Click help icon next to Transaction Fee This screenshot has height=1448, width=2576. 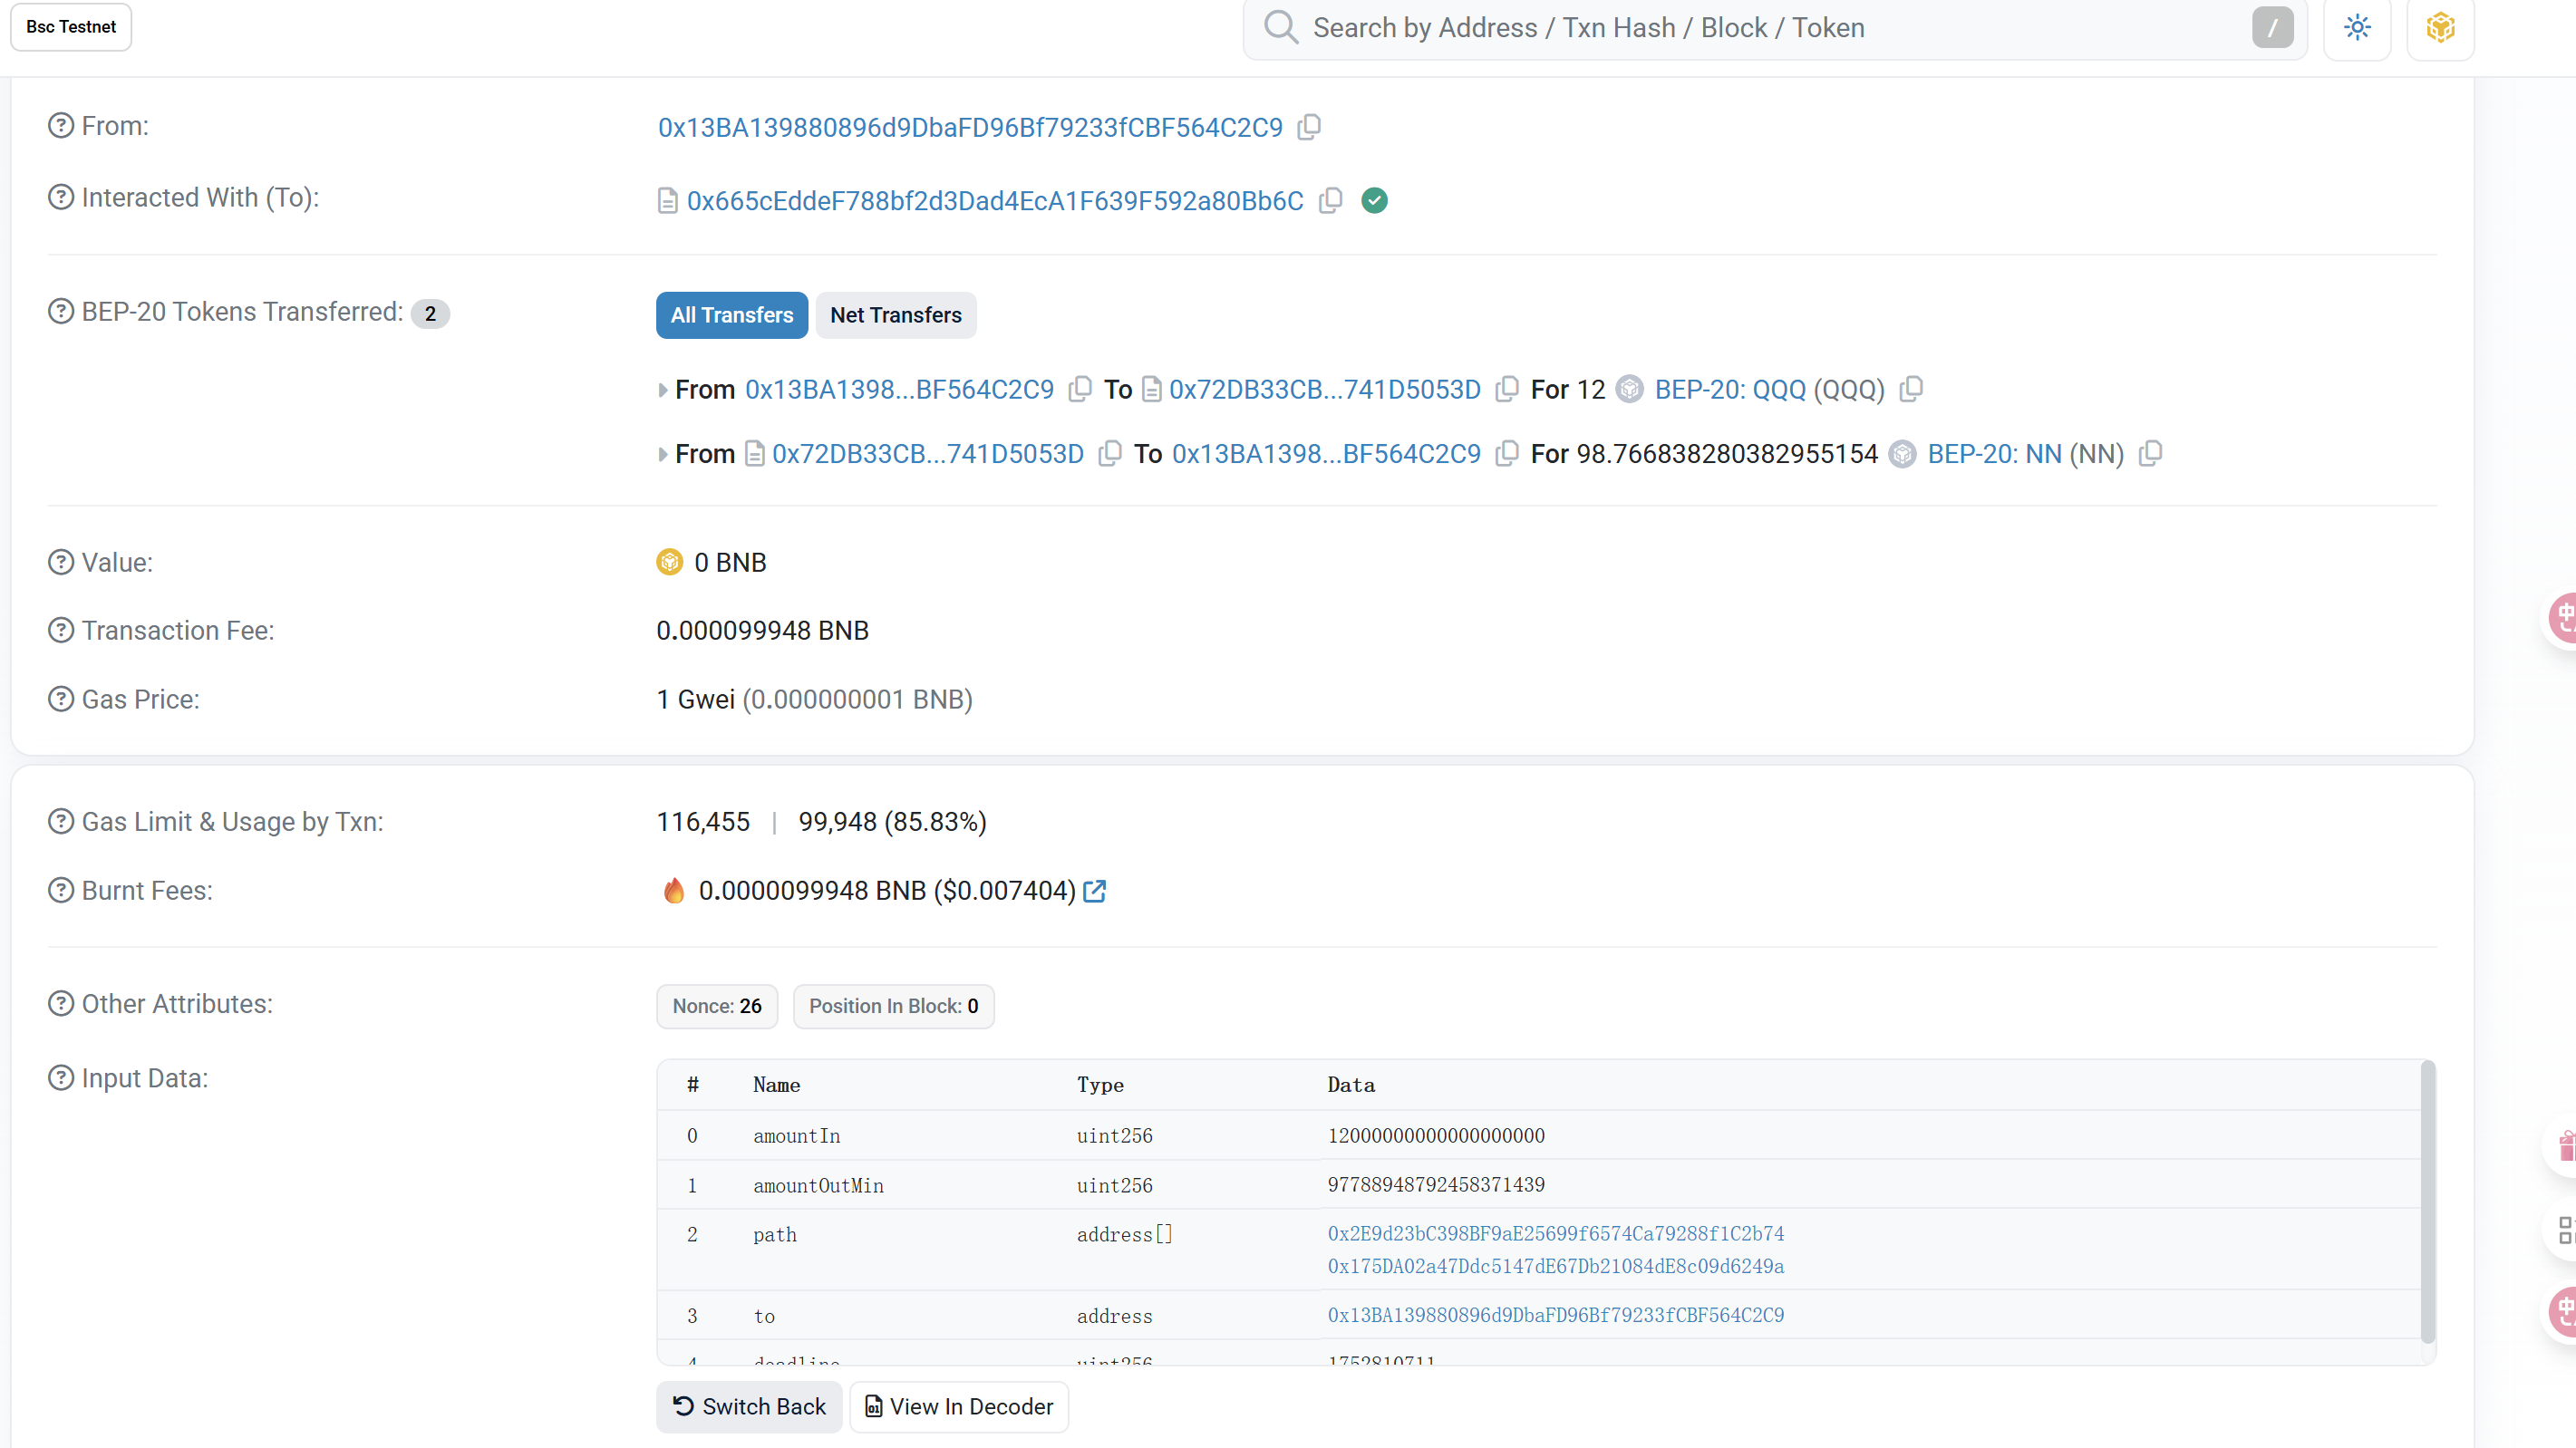click(x=61, y=630)
